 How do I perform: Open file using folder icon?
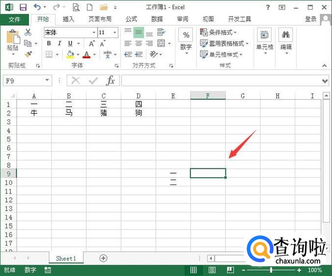(x=103, y=7)
